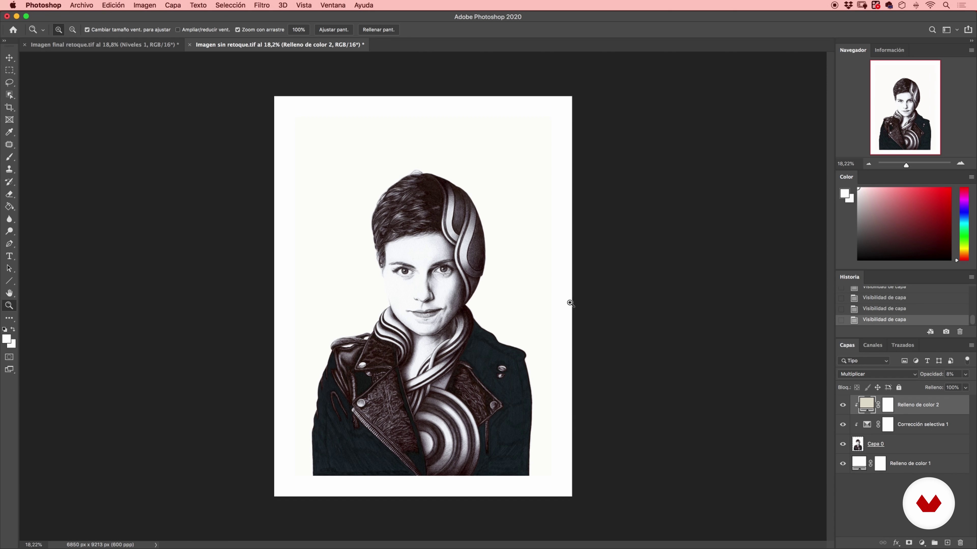
Task: Click the Home icon in options bar
Action: (13, 29)
